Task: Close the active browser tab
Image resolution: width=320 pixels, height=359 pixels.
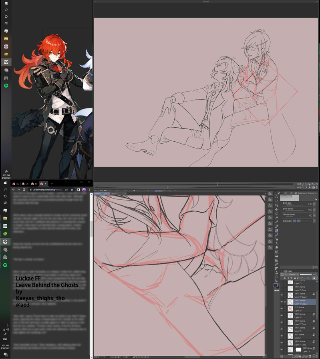Action: [x=46, y=184]
